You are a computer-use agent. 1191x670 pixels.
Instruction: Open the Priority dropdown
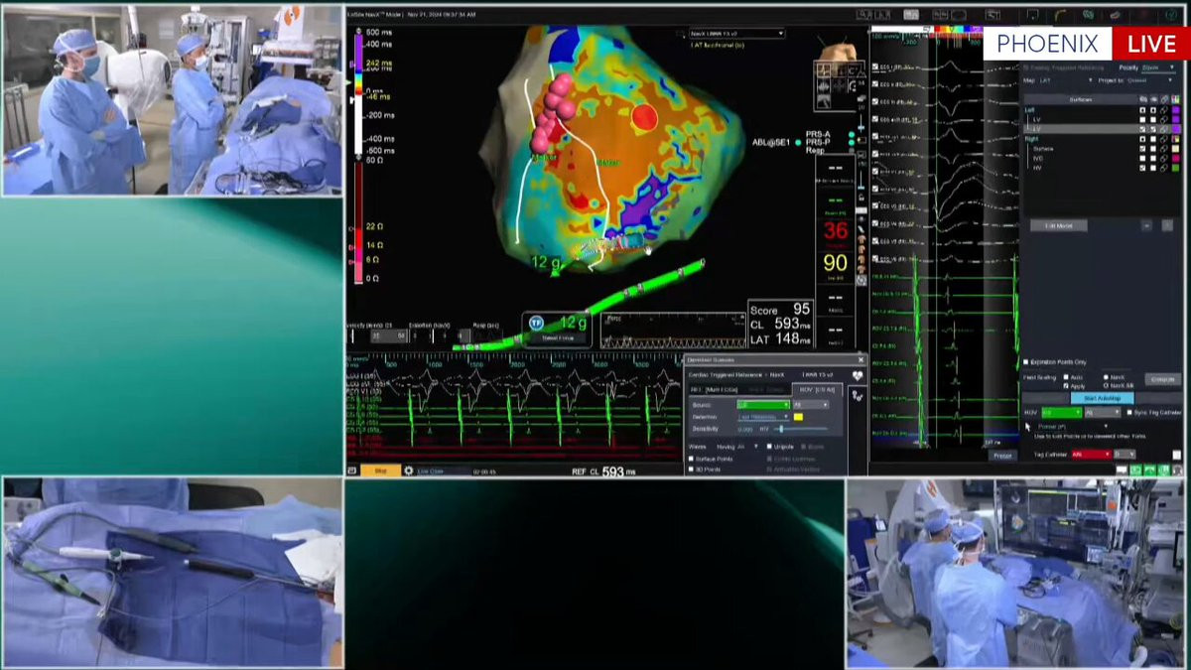[1158, 67]
